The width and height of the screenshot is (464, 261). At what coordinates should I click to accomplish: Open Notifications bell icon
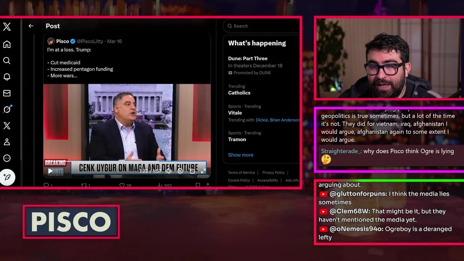(x=7, y=77)
